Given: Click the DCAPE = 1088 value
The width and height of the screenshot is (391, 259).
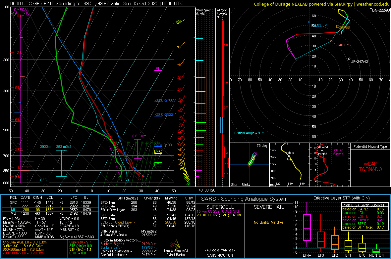Looking at the screenshot, I should coord(15,233).
